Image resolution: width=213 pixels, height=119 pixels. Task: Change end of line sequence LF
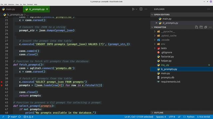coord(179,117)
